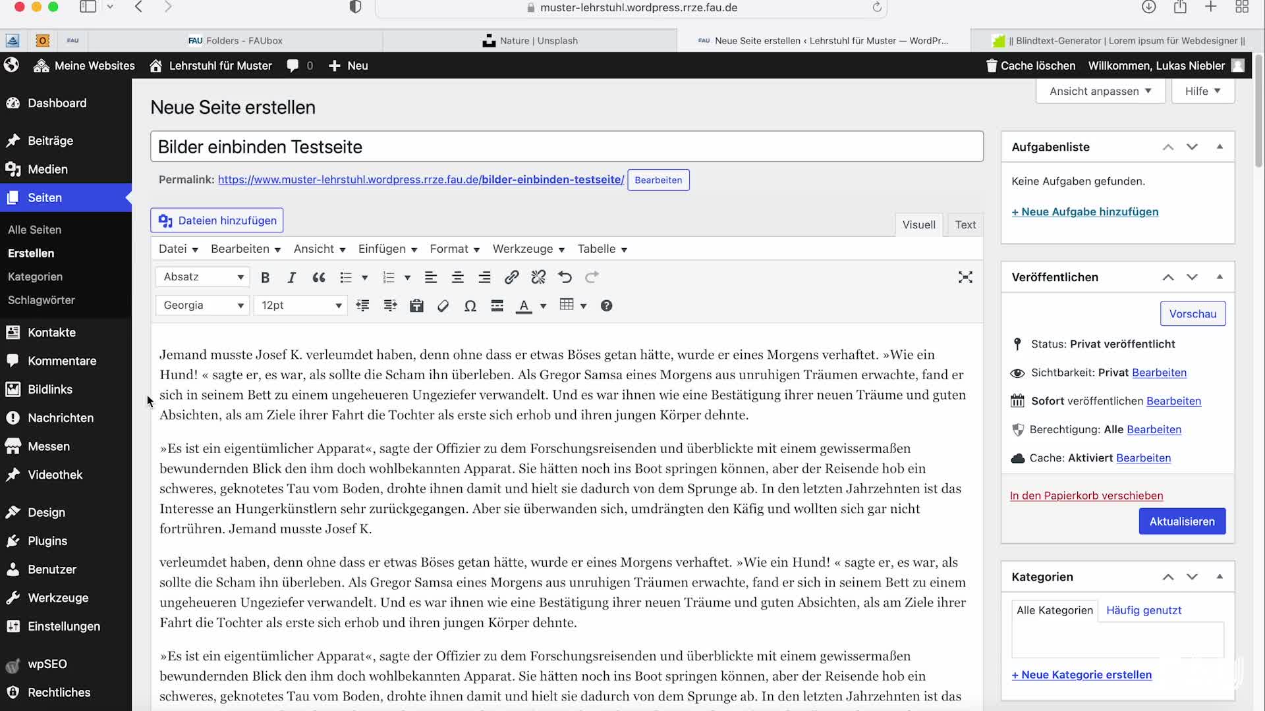Open 'In den Papierkorb verschieben' link
This screenshot has height=711, width=1265.
point(1086,496)
